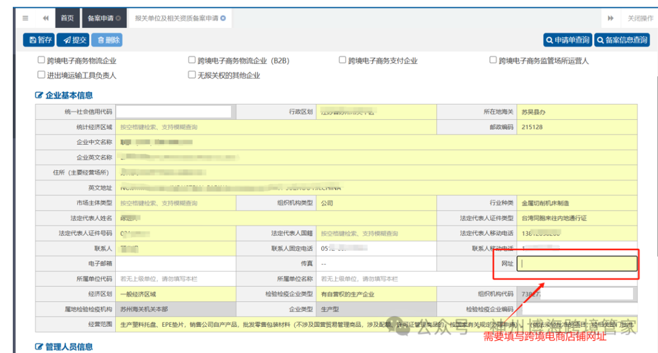Click the 邮政编码 field showing 215128
658x353 pixels.
click(577, 127)
